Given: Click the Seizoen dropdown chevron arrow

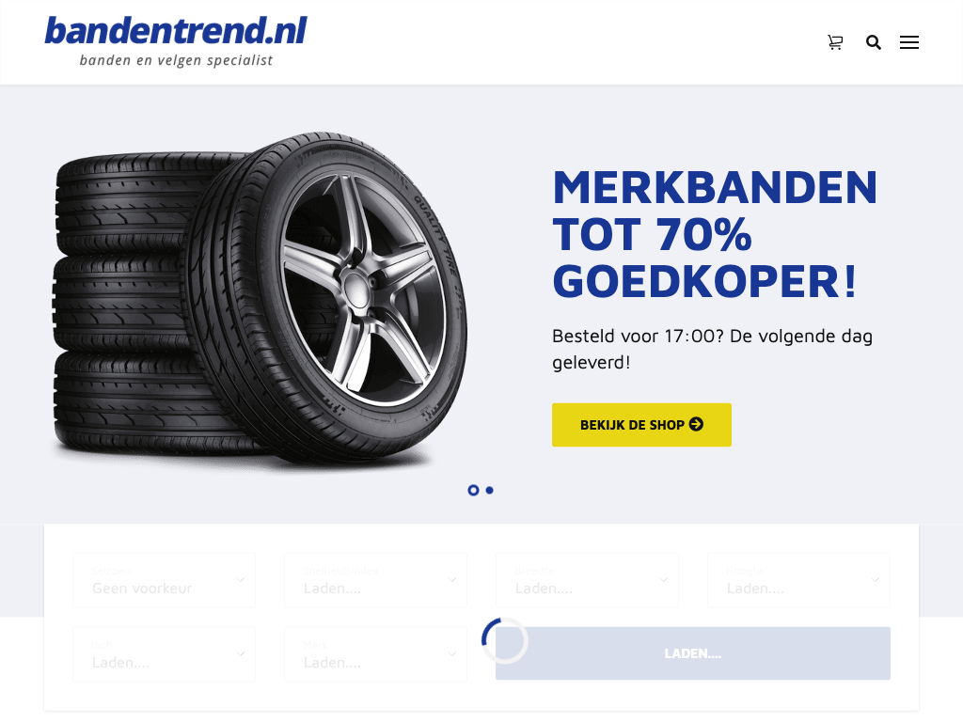Looking at the screenshot, I should 240,579.
